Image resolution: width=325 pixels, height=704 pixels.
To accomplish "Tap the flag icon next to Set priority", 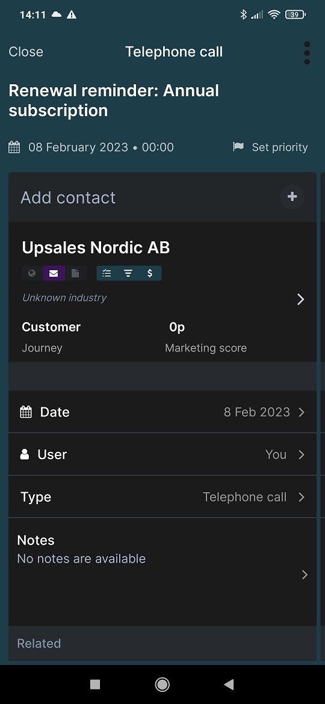I will point(238,147).
